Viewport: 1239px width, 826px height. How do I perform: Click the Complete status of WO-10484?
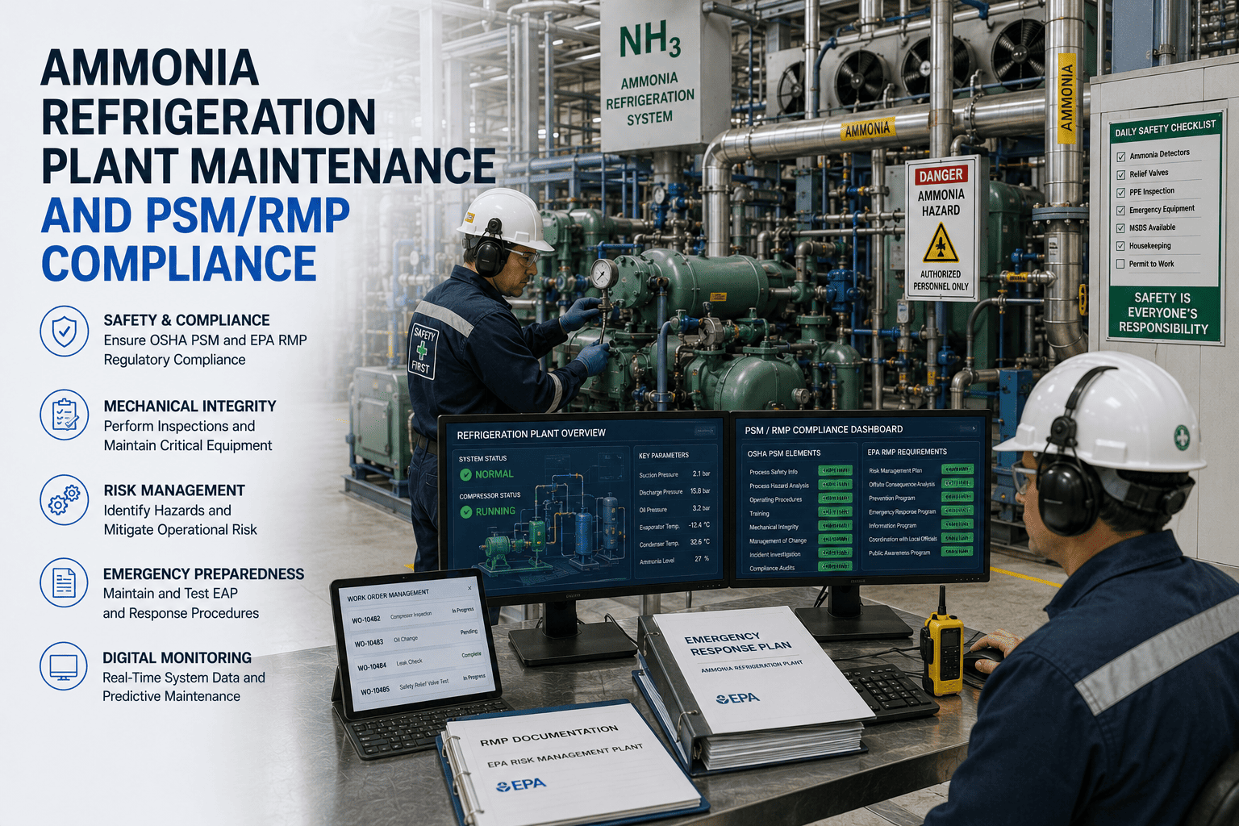(x=471, y=655)
